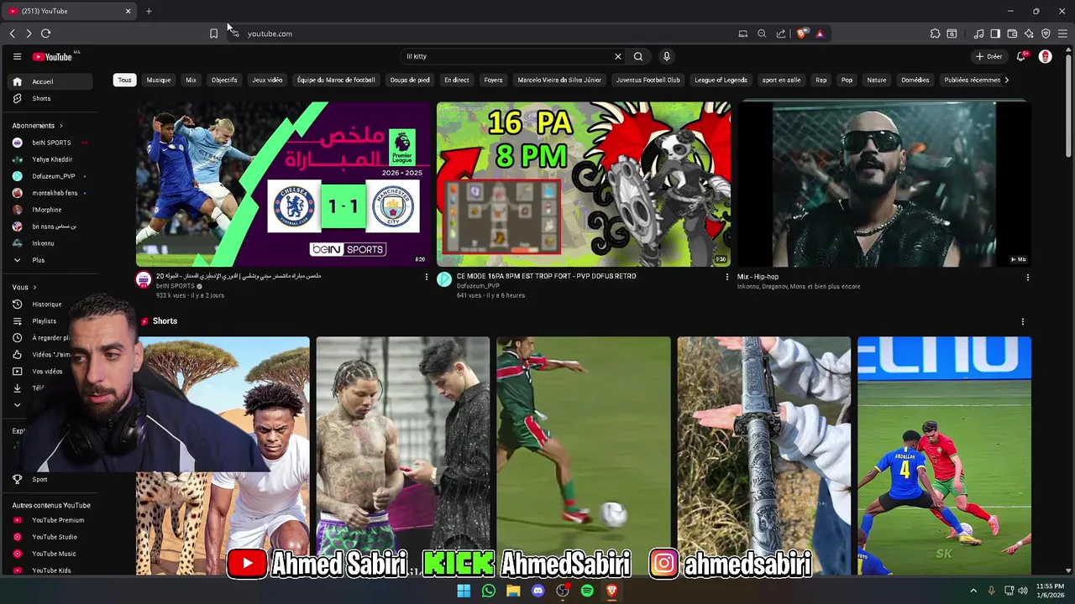
Task: Click the bookmark icon in the toolbar
Action: pos(213,34)
